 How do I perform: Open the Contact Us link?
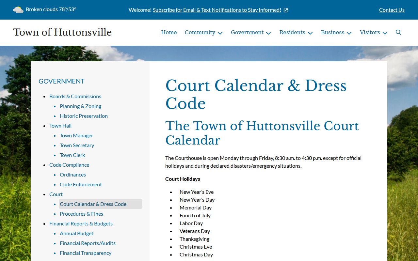tap(392, 10)
